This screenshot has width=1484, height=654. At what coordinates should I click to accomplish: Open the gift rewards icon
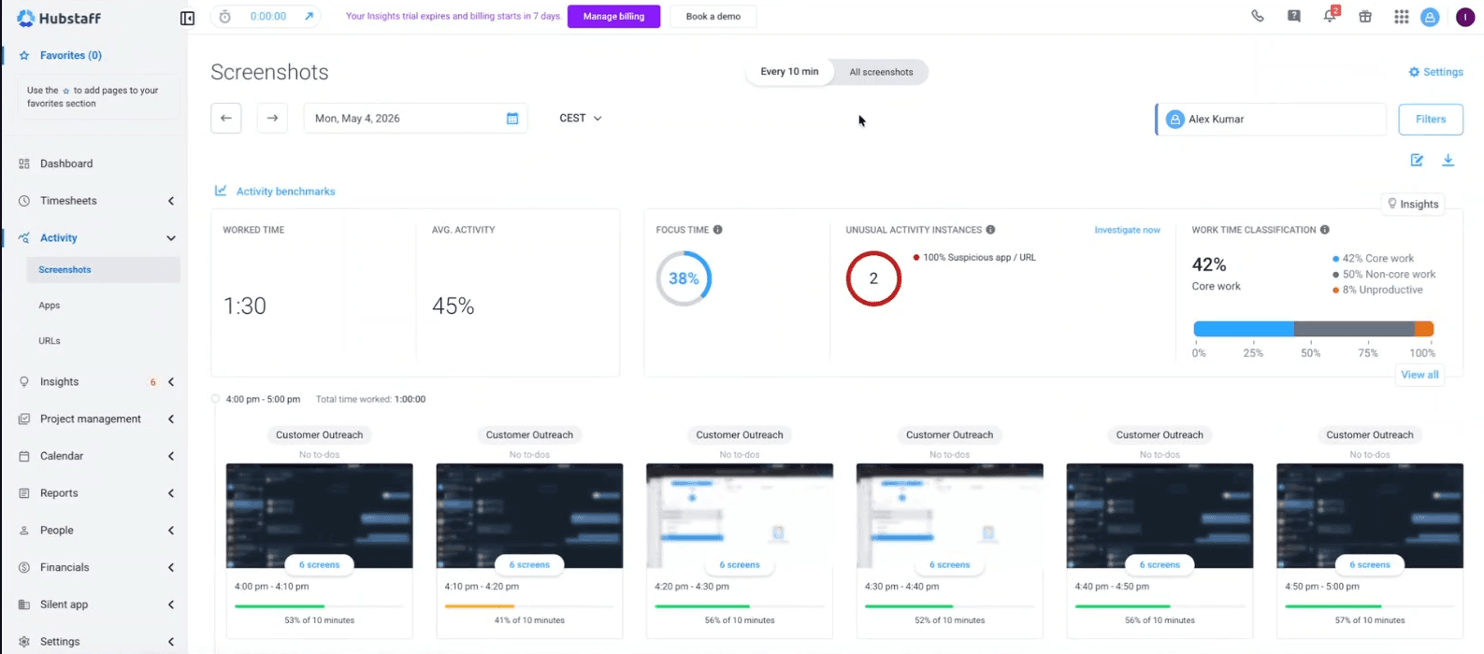pos(1365,17)
